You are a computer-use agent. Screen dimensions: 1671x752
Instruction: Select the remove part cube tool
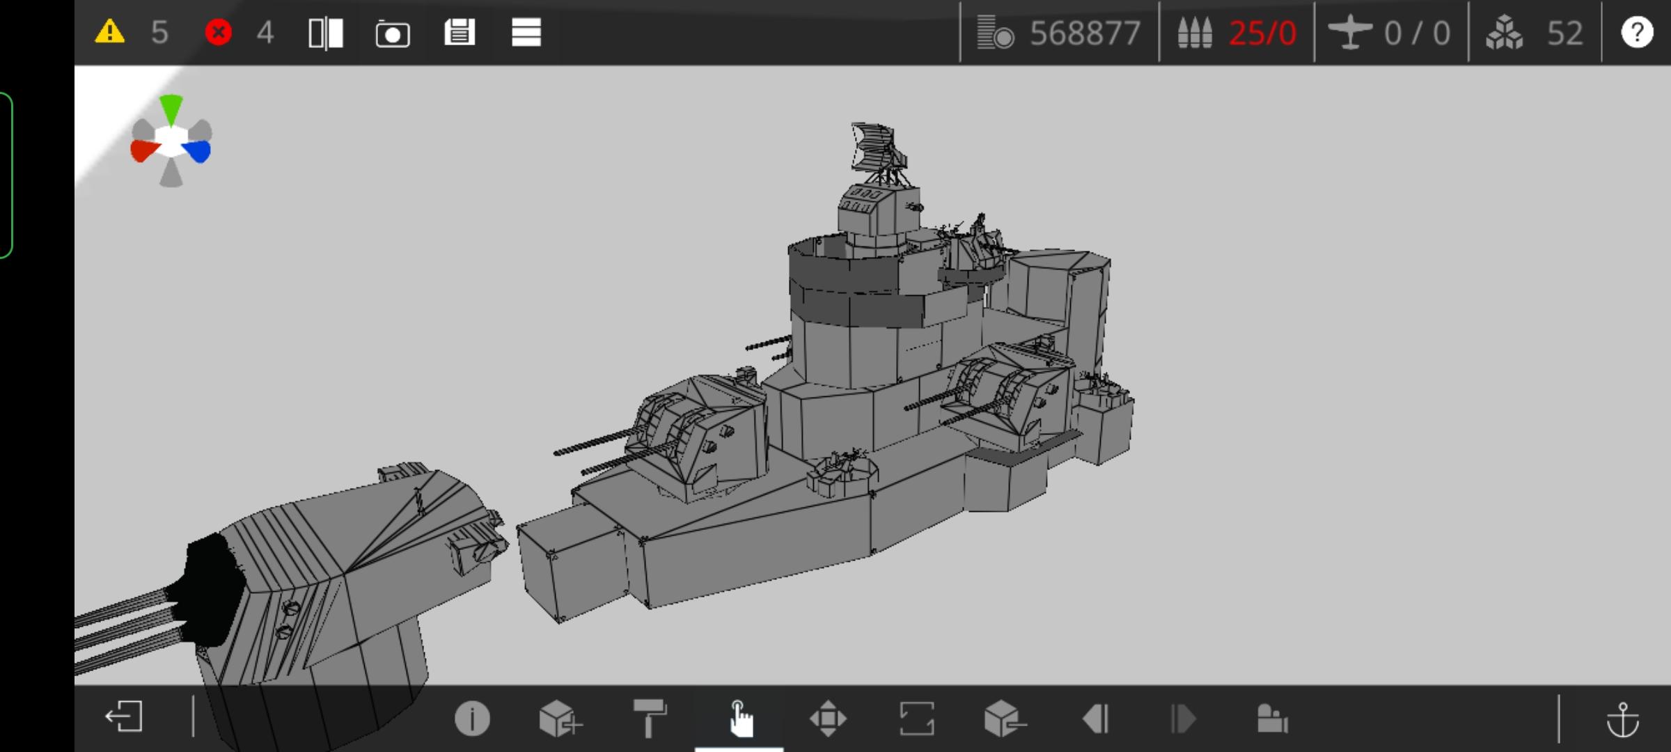(x=1005, y=718)
